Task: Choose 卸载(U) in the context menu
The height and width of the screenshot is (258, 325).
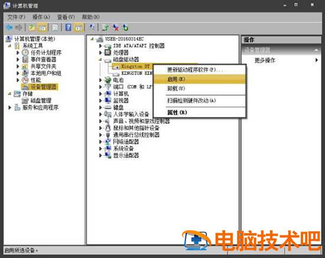Action: (x=199, y=89)
